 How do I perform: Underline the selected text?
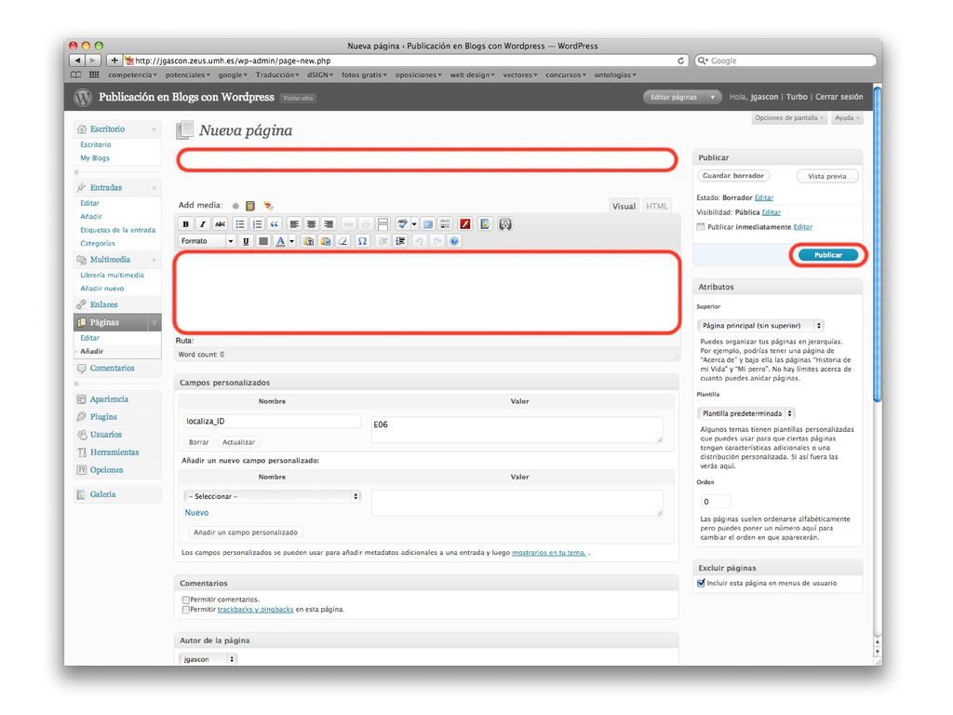246,241
